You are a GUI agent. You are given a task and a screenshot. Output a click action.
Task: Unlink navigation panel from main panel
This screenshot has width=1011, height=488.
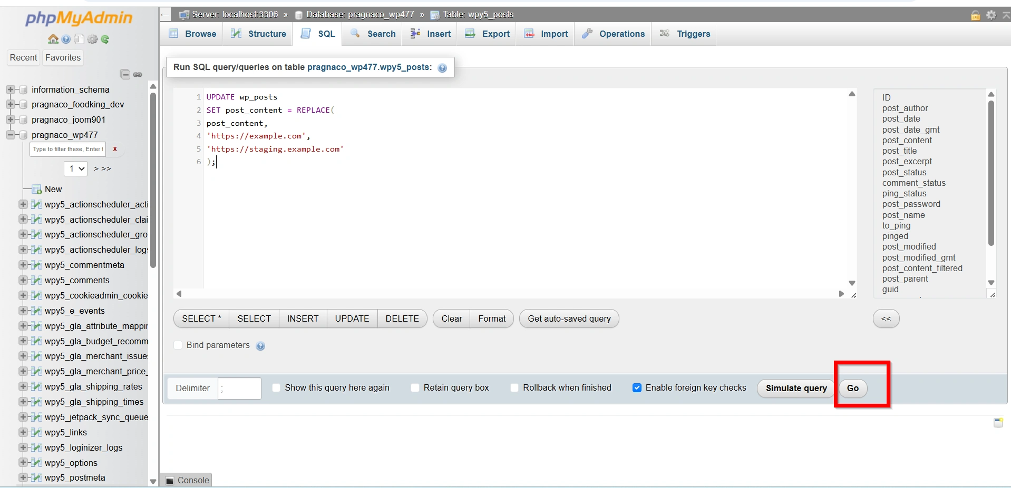click(x=138, y=74)
